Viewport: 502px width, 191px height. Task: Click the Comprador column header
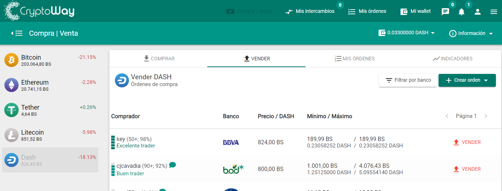126,116
